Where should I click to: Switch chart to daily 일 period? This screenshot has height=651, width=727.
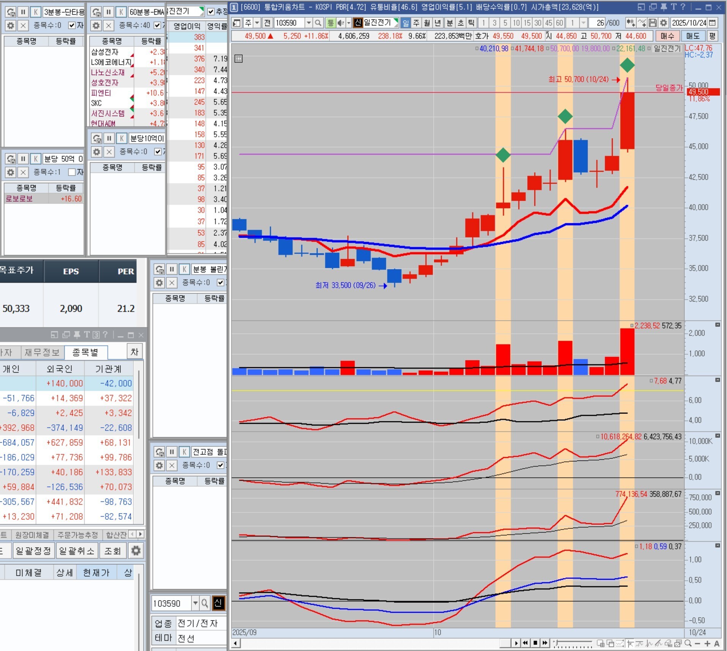[x=406, y=23]
